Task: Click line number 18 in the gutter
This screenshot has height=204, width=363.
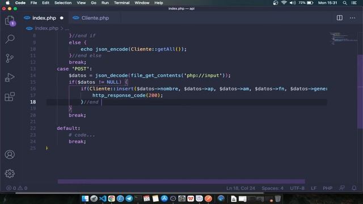Action: (33, 102)
